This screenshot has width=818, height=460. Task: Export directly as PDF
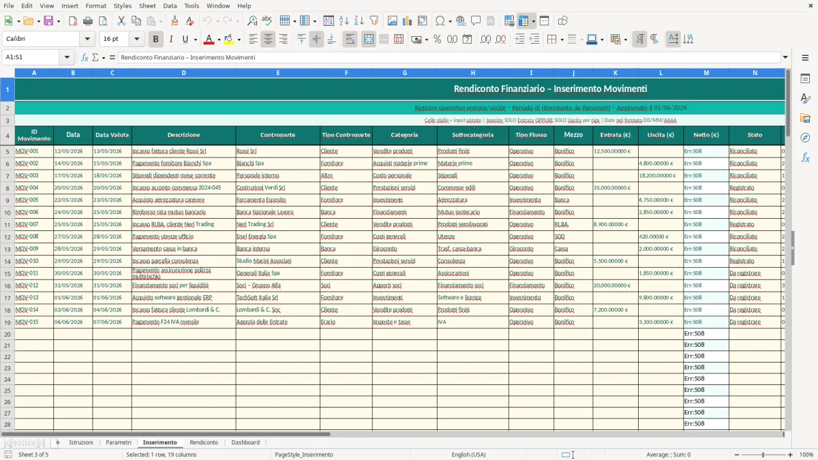click(x=73, y=21)
